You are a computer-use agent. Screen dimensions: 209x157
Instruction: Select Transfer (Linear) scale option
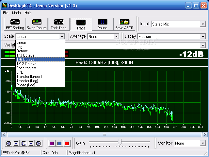pyautogui.click(x=40, y=77)
